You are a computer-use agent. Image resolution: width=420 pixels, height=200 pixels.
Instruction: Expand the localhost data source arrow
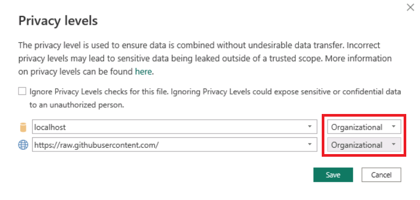[310, 127]
